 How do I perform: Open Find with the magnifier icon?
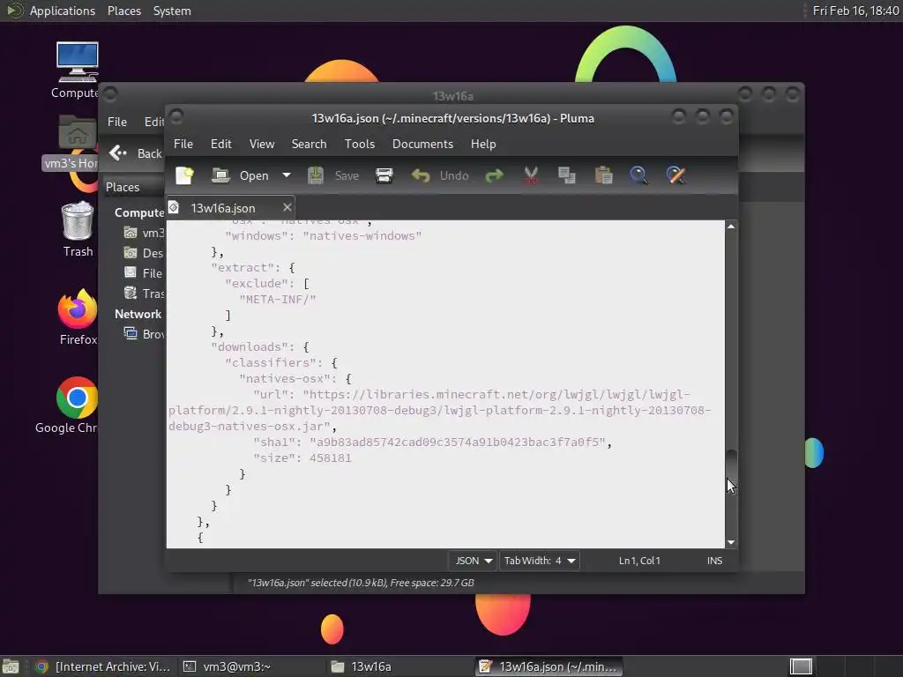(638, 175)
